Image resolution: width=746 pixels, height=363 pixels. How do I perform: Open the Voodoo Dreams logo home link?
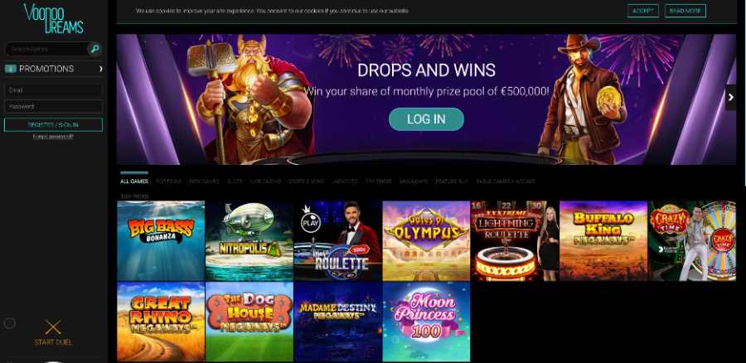click(x=53, y=18)
